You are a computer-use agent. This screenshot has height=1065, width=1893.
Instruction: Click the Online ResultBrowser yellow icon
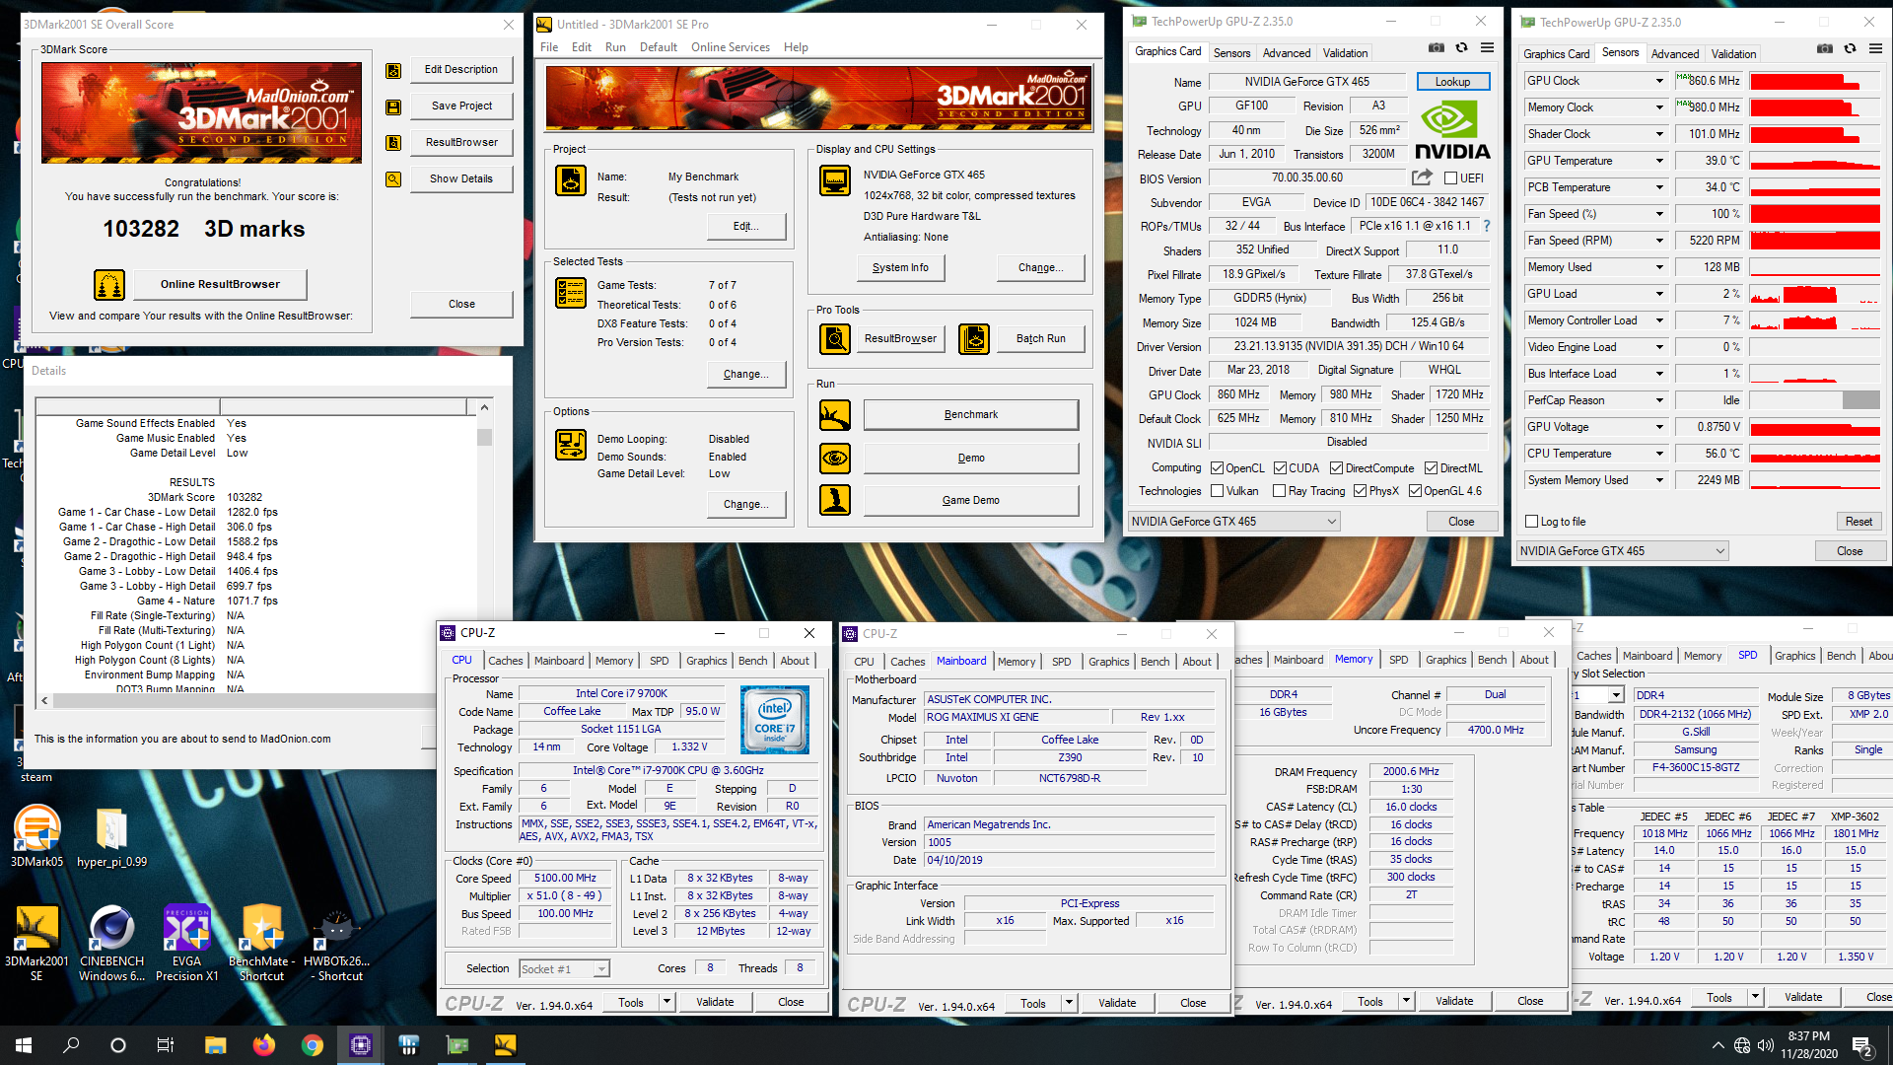click(109, 285)
